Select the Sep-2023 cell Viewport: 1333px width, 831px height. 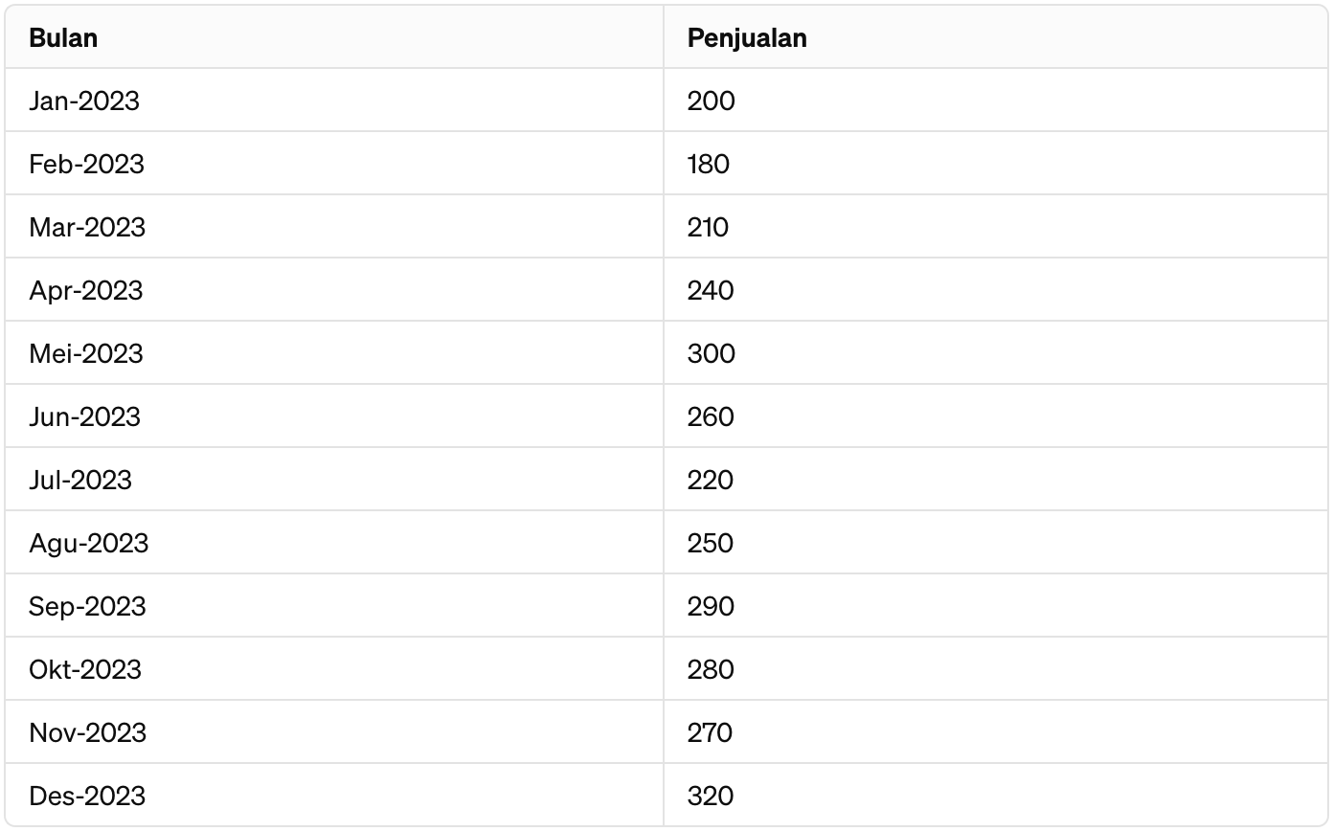coord(334,606)
